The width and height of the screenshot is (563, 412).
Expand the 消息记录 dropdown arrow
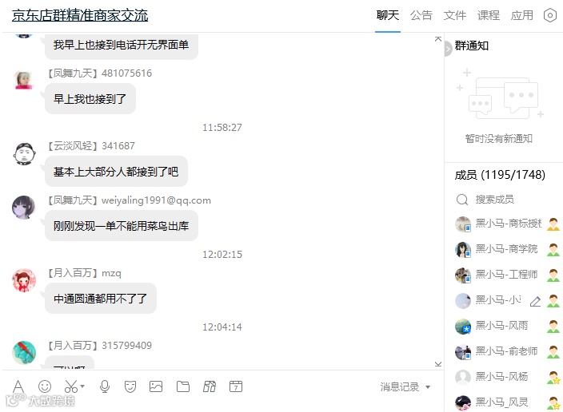click(x=428, y=387)
